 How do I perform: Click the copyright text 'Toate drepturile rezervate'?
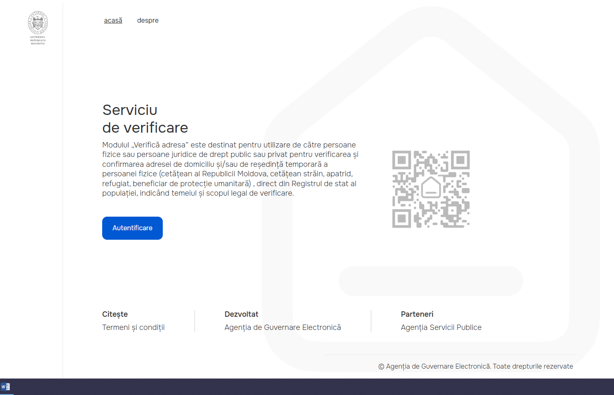coord(533,366)
